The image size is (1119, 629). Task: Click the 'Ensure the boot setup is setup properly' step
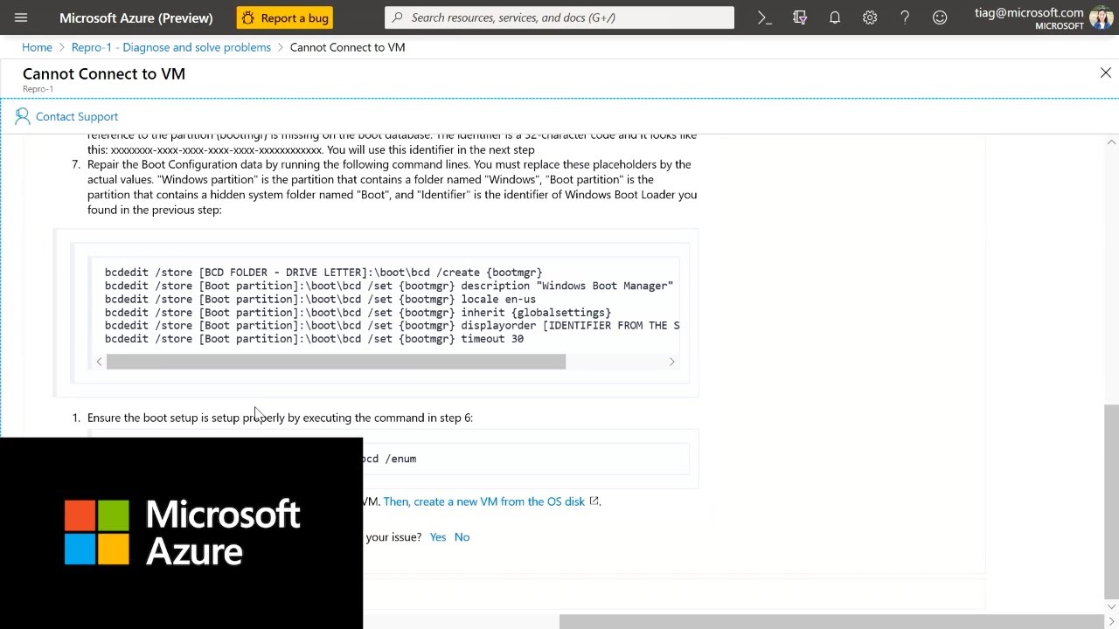tap(280, 418)
